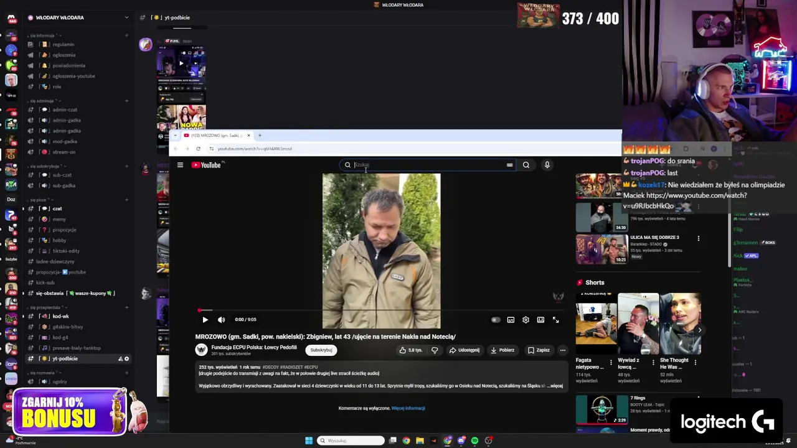Go to the YouTube home logo
797x448 pixels.
click(206, 165)
